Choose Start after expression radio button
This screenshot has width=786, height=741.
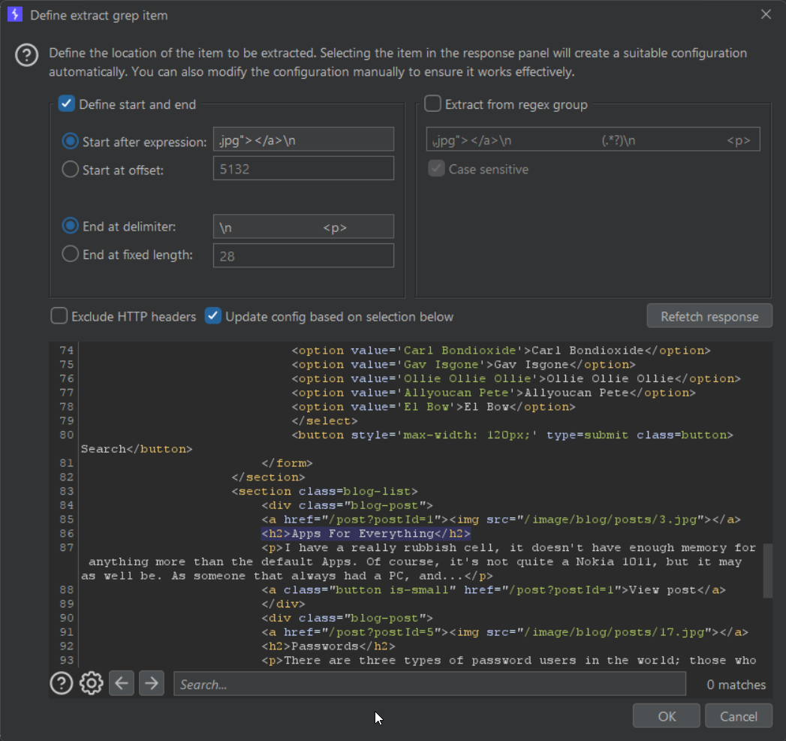coord(71,141)
